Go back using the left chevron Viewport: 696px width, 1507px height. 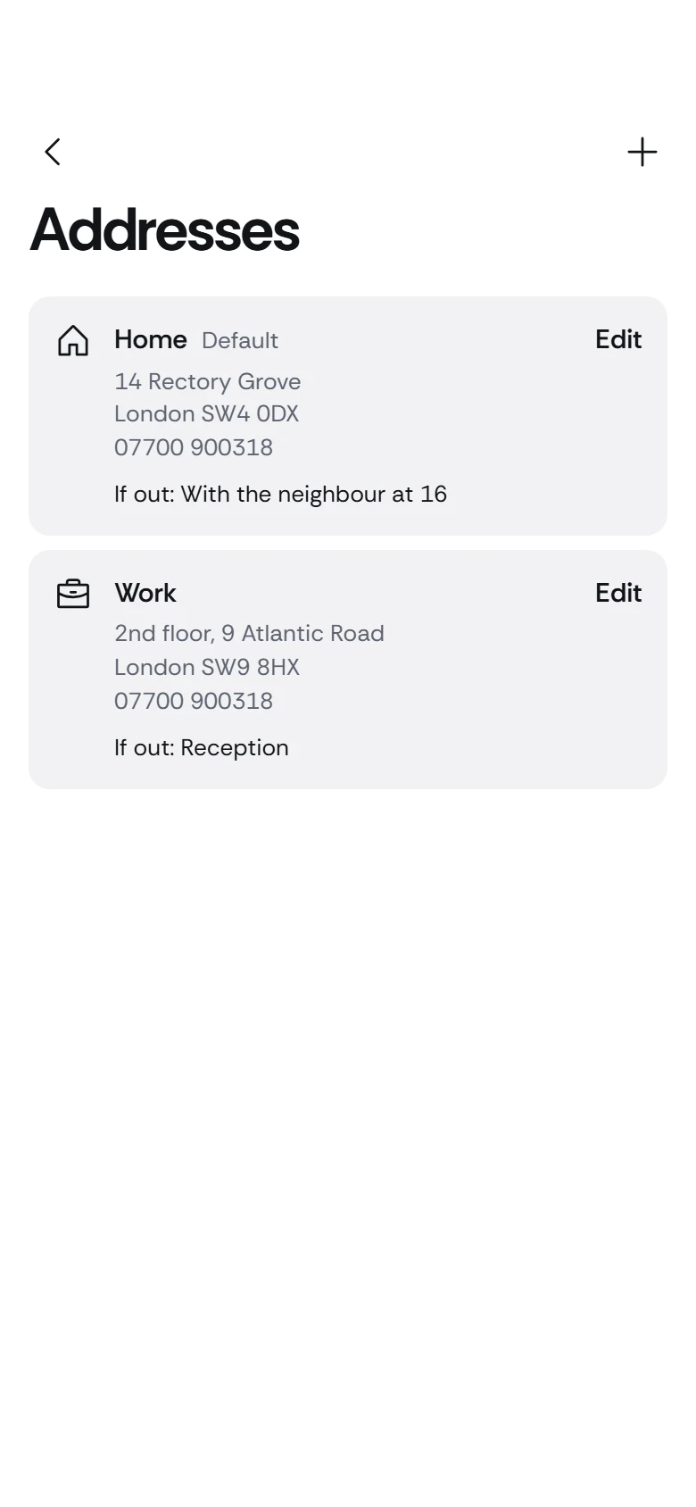pyautogui.click(x=54, y=152)
